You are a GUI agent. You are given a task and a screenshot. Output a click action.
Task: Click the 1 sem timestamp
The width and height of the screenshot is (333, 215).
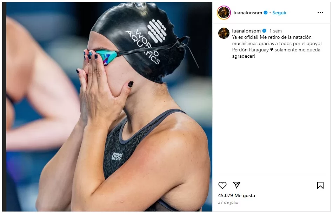click(x=275, y=31)
